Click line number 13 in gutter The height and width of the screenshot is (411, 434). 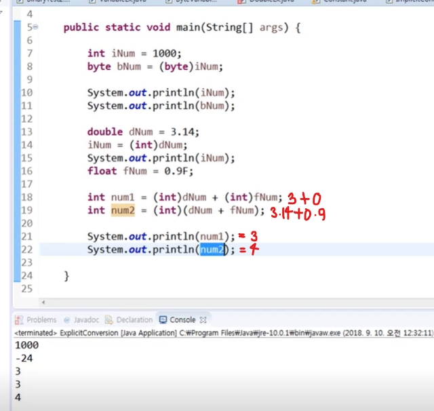coord(27,132)
